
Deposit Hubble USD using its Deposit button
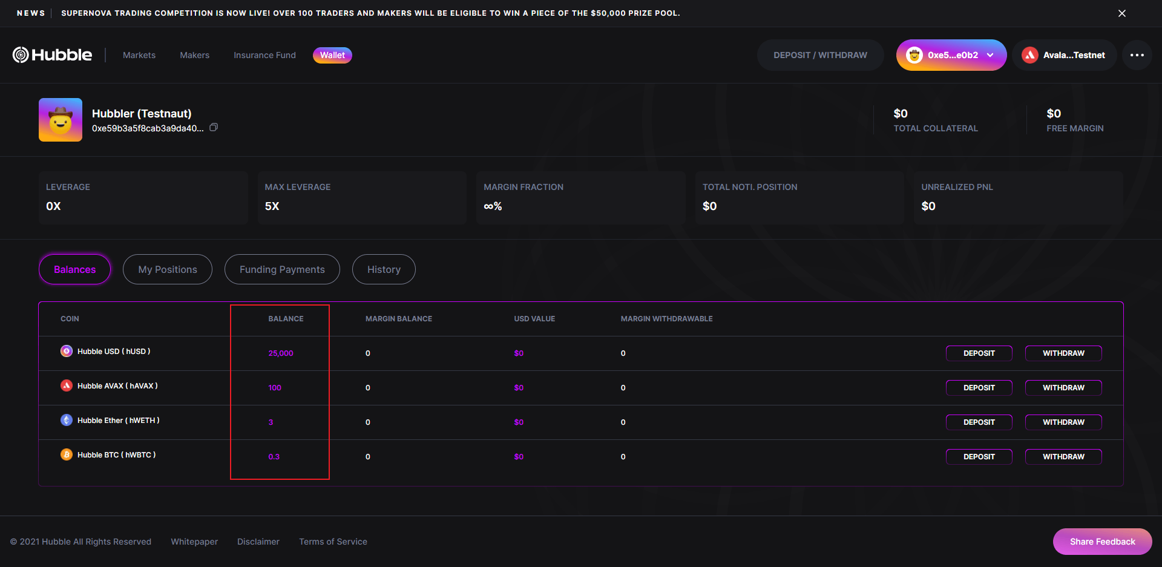pos(979,353)
